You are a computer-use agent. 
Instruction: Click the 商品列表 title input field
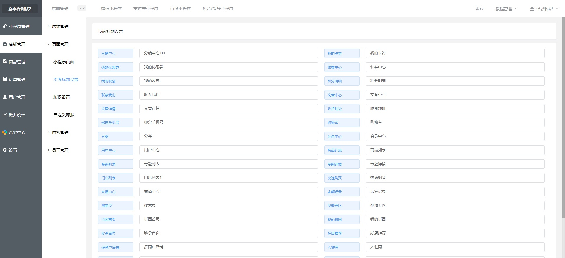(x=455, y=150)
